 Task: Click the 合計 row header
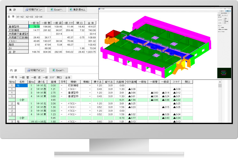coord(18,52)
